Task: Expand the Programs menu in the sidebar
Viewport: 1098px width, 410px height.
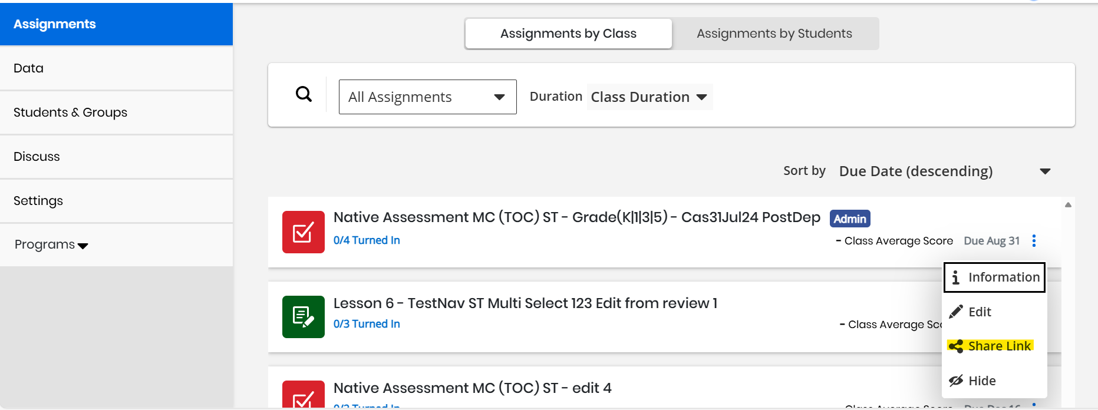Action: point(51,244)
